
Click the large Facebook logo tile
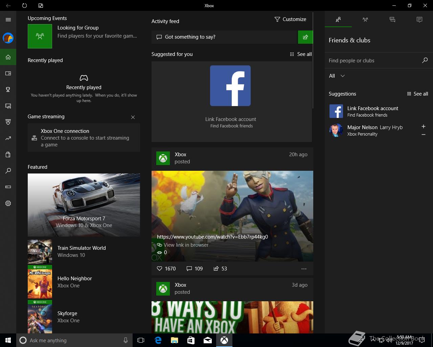tap(230, 86)
